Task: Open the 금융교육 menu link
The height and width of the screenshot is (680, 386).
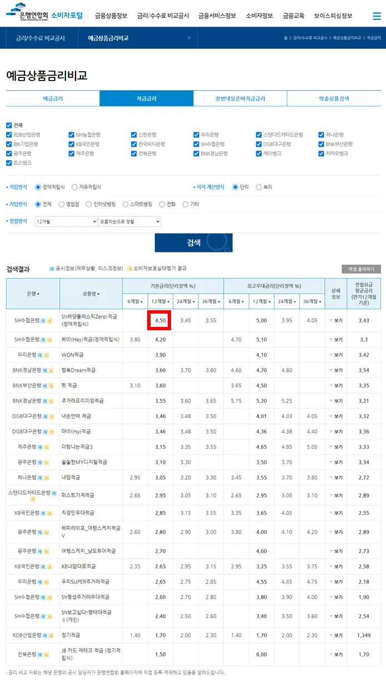Action: pos(293,16)
